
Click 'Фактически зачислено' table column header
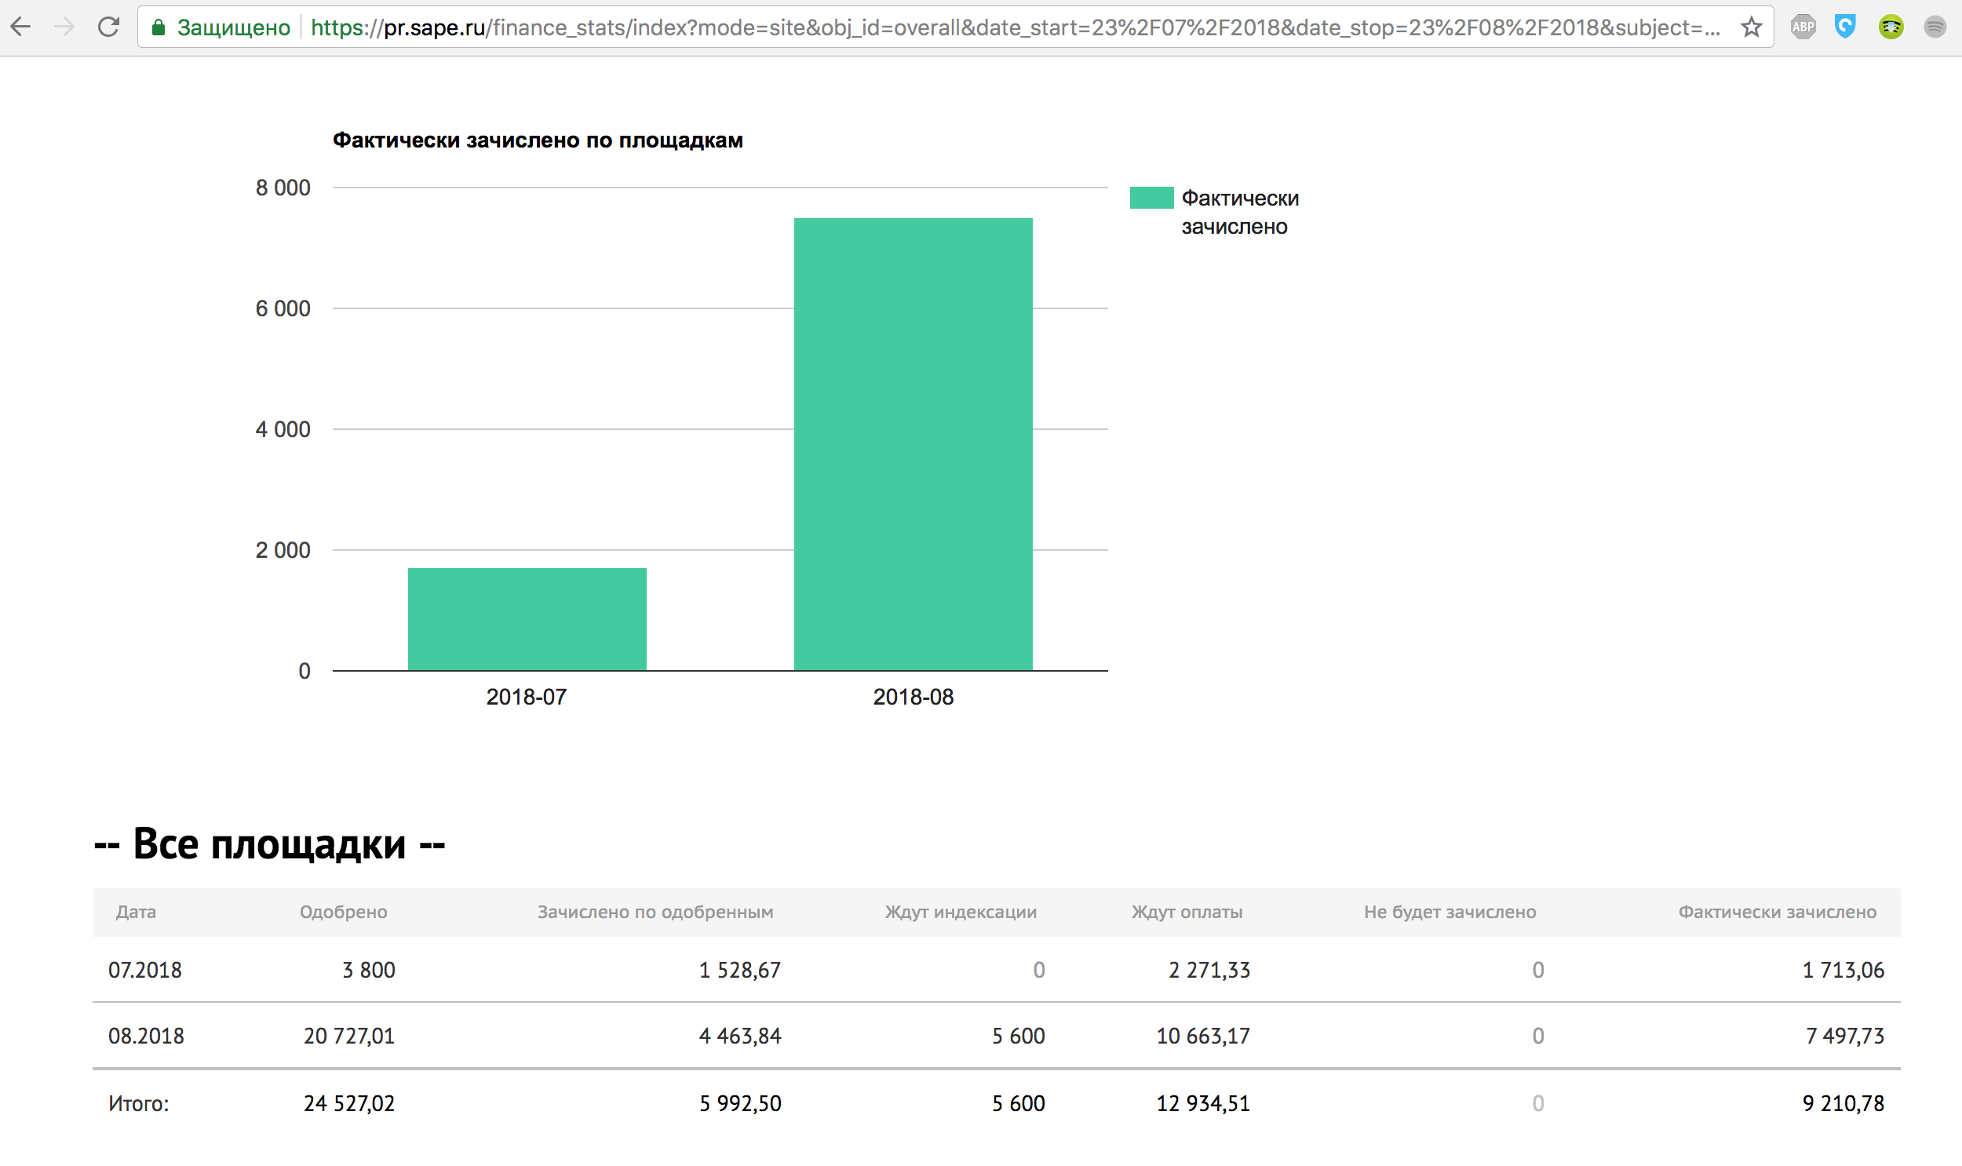click(x=1777, y=913)
